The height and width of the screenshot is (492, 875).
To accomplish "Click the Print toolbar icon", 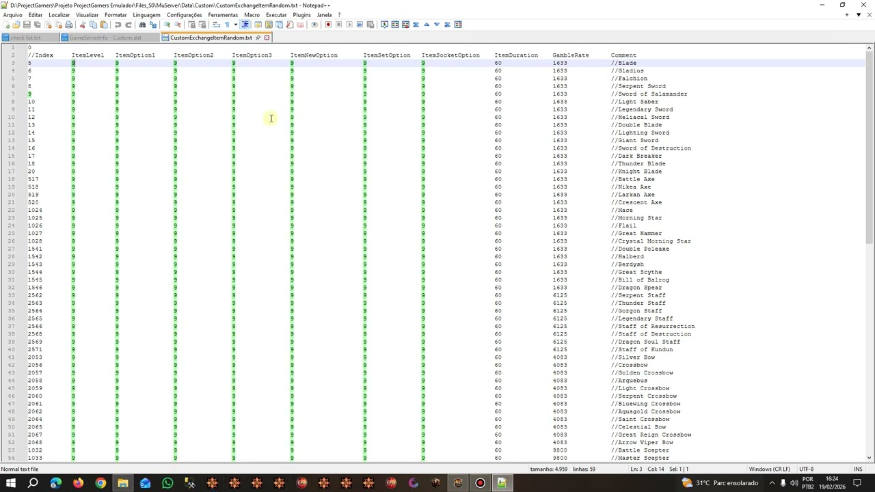I will click(x=68, y=25).
